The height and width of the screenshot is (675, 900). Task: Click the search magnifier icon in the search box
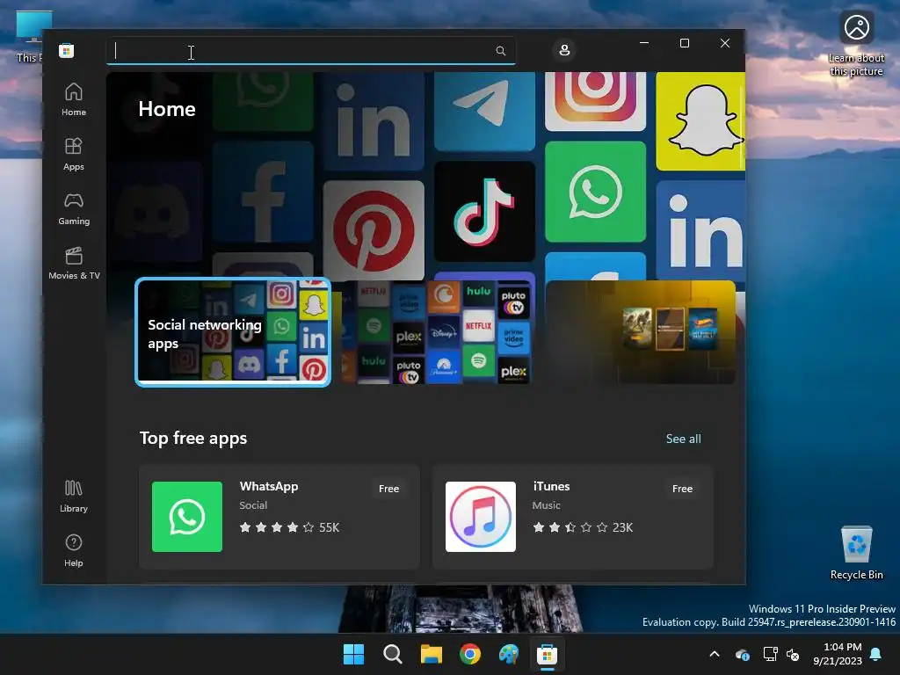[x=500, y=51]
